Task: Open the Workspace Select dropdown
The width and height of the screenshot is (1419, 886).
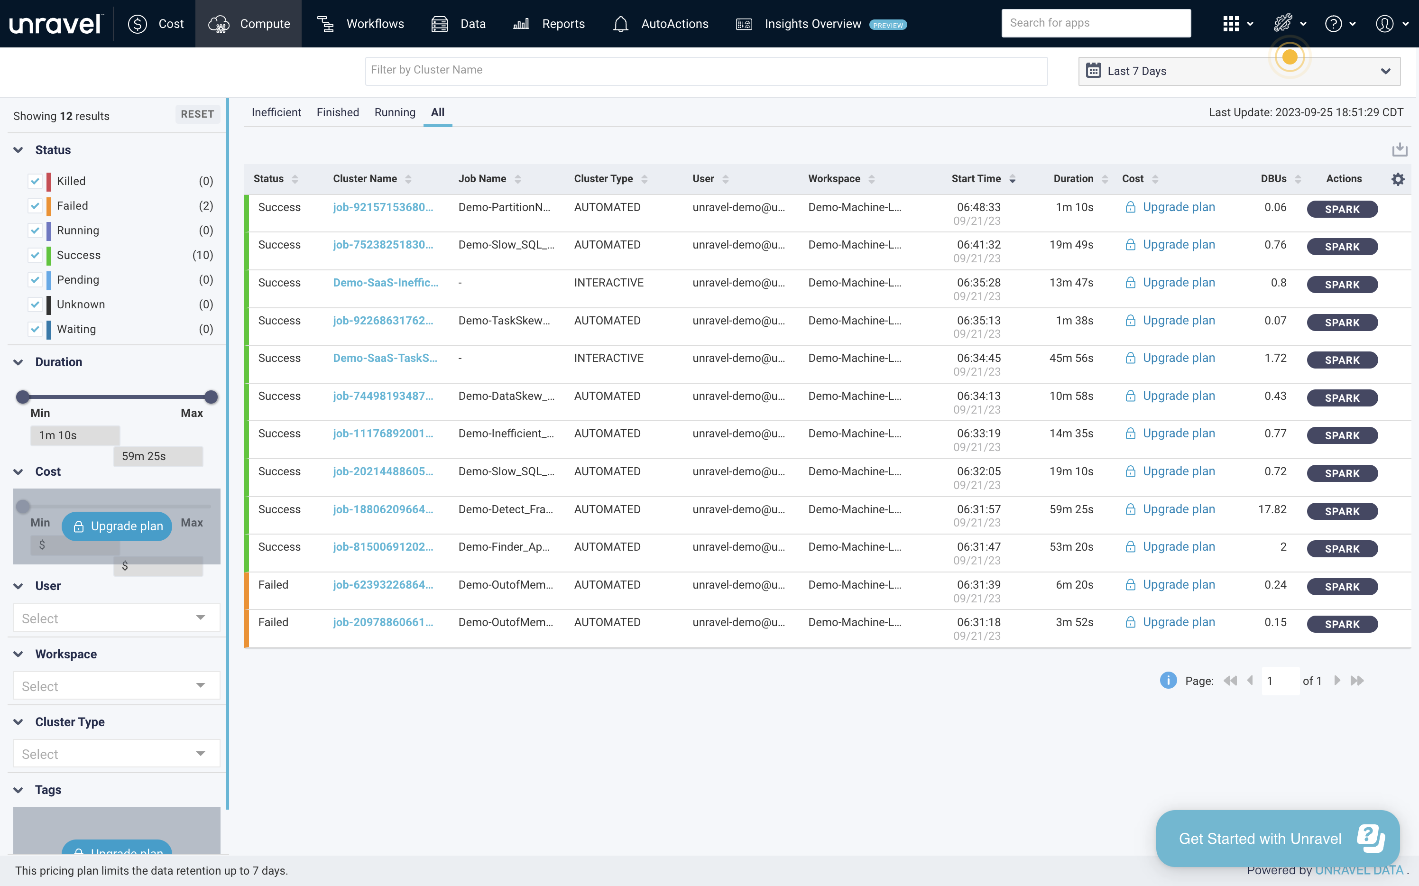Action: tap(117, 685)
